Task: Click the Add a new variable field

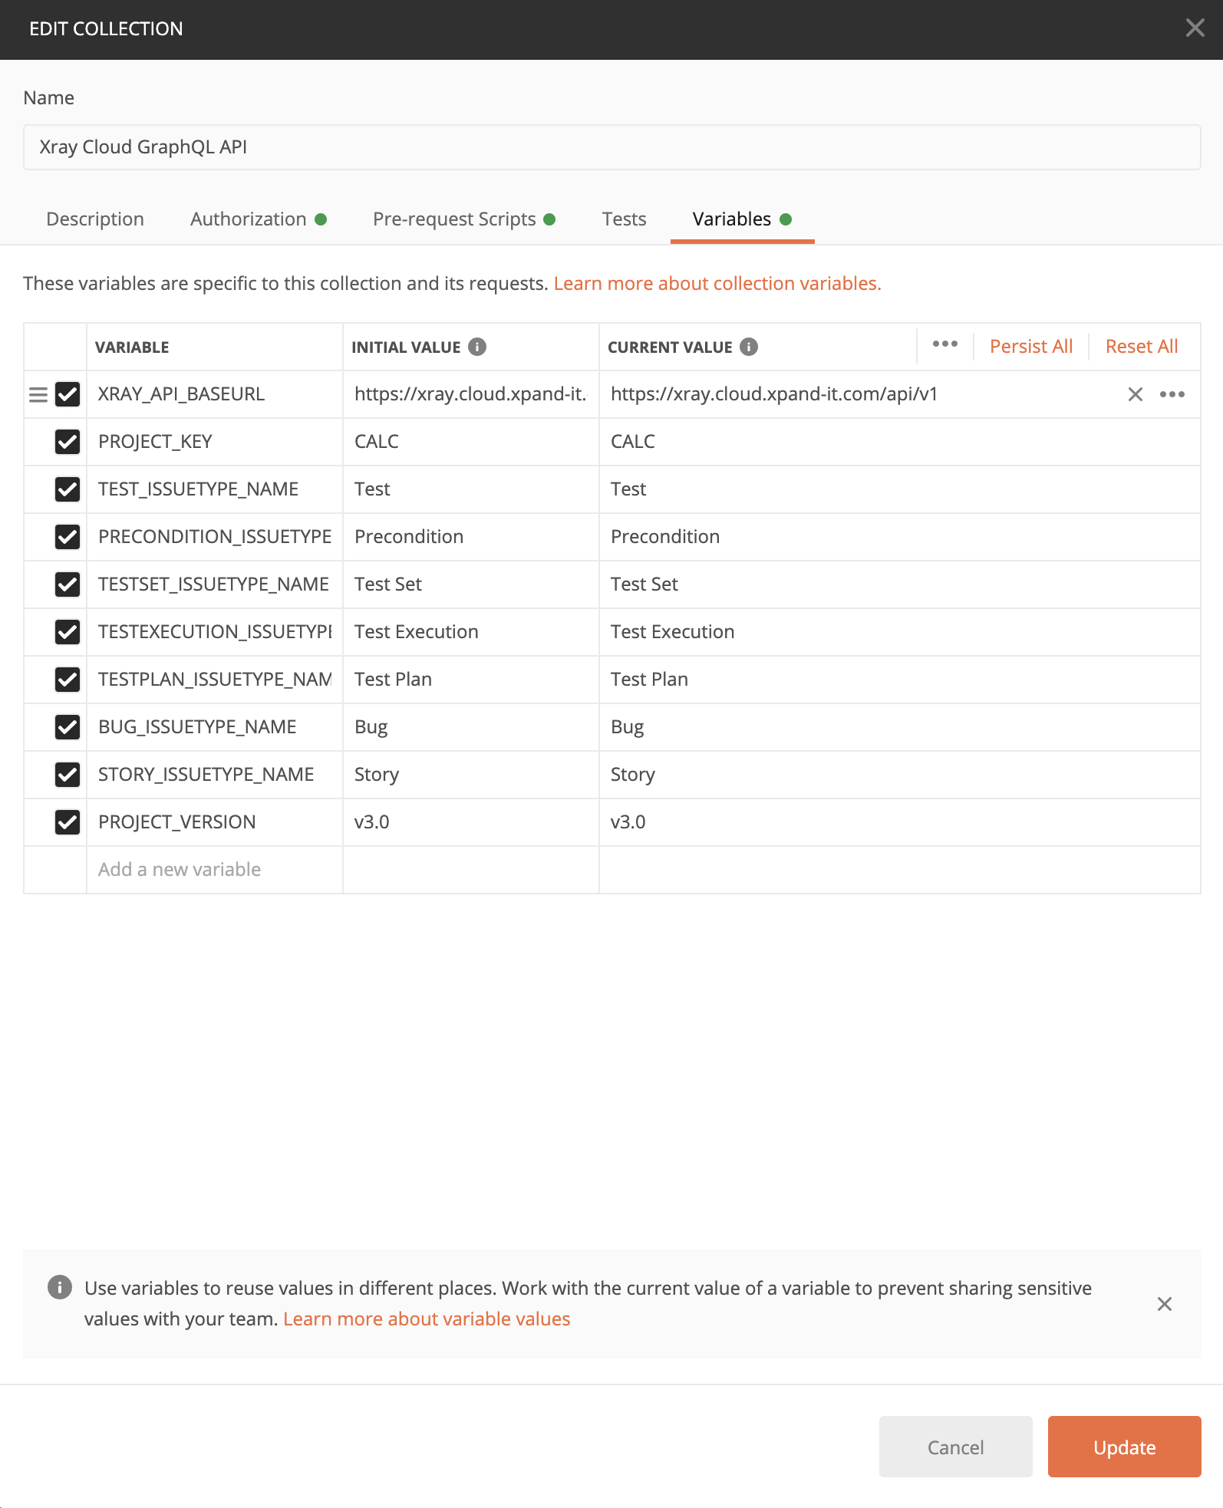Action: click(214, 870)
